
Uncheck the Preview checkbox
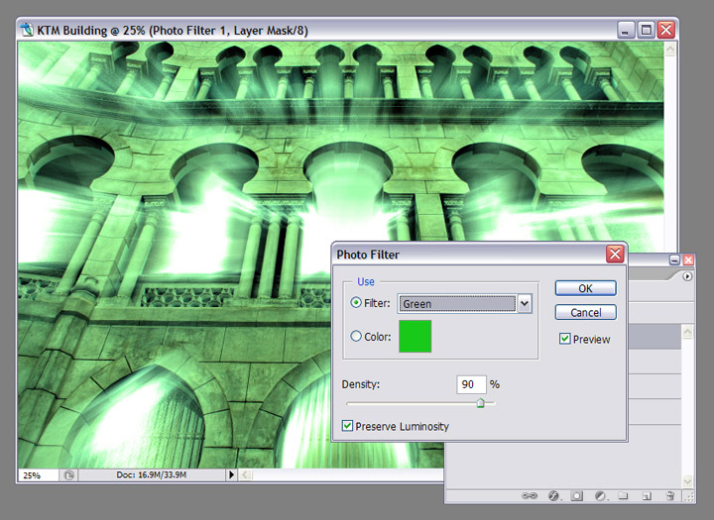point(565,339)
